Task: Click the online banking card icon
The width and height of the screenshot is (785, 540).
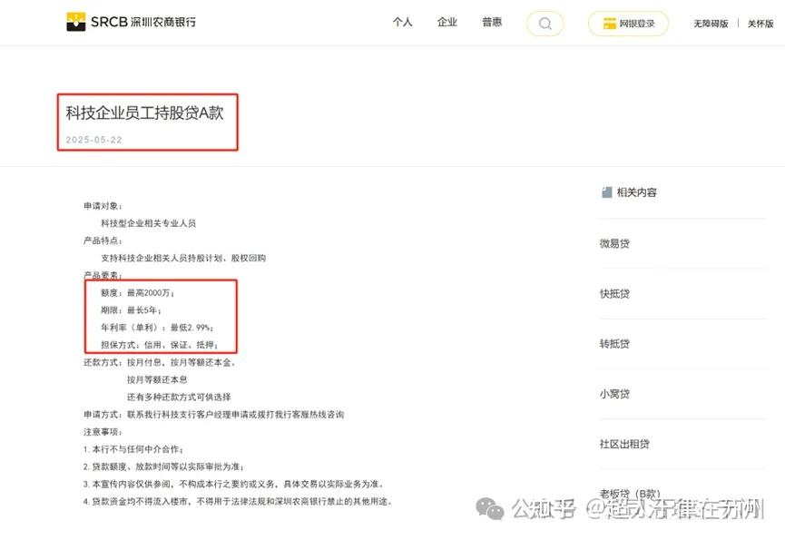Action: pyautogui.click(x=609, y=24)
